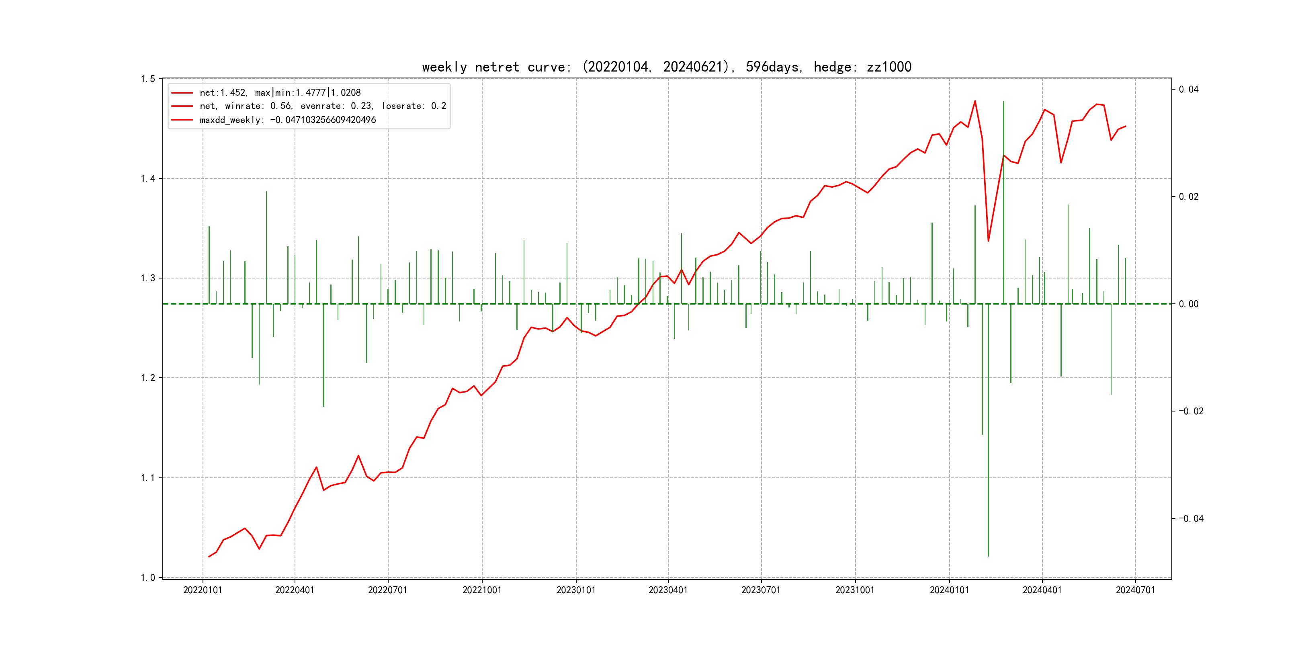1302x651 pixels.
Task: Click the 1.2 tick on left axis
Action: [x=147, y=378]
